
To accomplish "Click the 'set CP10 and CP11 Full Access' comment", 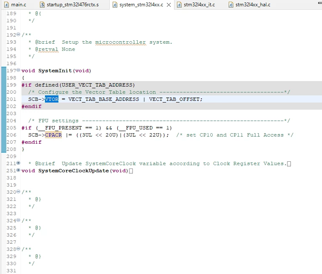I will [x=235, y=135].
